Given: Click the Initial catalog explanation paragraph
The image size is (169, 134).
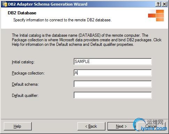Looking at the screenshot, I should pyautogui.click(x=87, y=40).
